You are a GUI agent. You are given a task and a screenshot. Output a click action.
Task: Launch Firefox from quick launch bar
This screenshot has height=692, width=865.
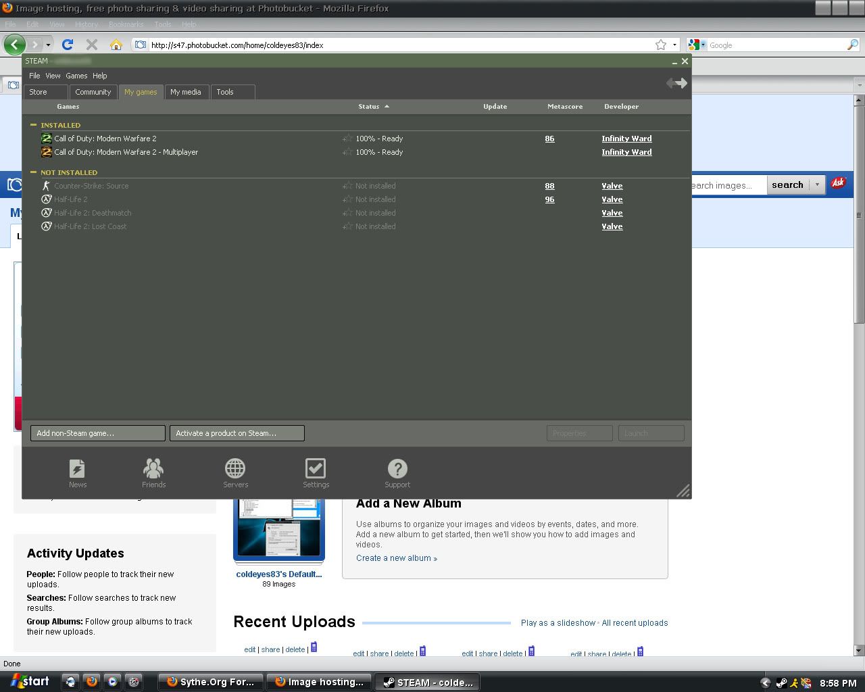(x=91, y=682)
